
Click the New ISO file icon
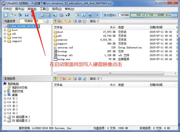6,15
